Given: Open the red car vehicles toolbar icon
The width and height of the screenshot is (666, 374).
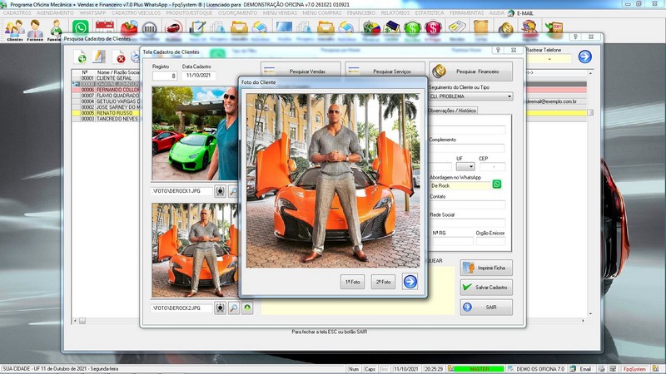Looking at the screenshot, I should [x=173, y=28].
